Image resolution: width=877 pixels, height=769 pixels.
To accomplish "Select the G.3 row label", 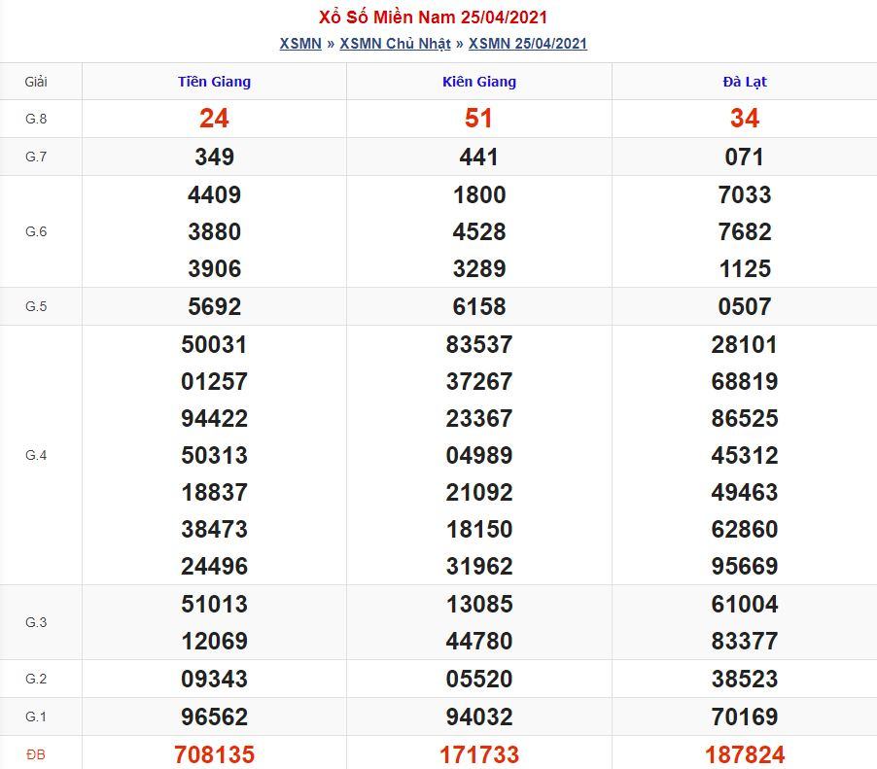I will pyautogui.click(x=36, y=622).
